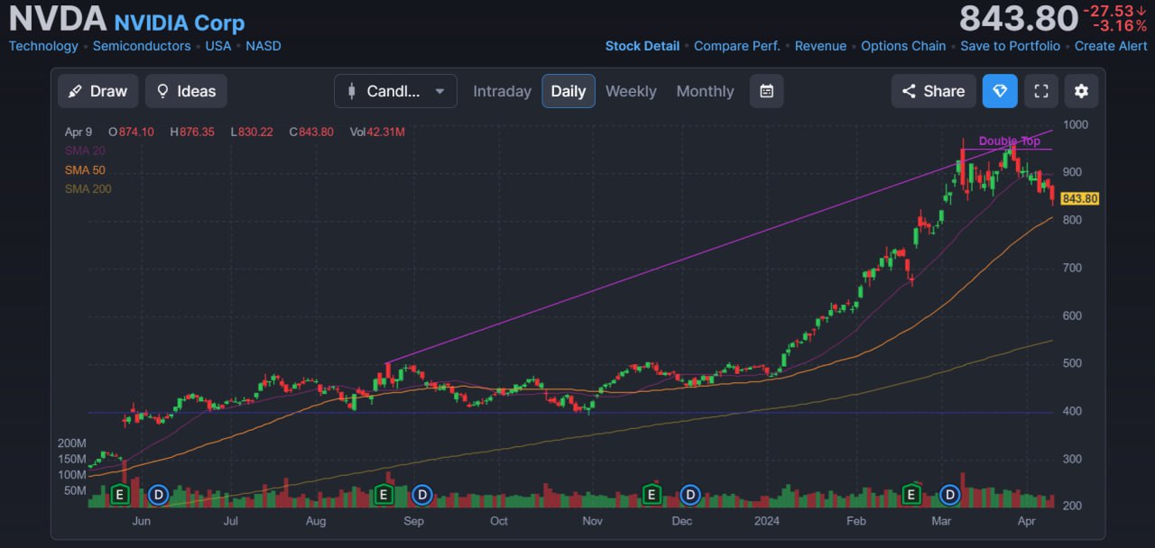The width and height of the screenshot is (1155, 548).
Task: Click the 1000 price axis label
Action: (x=1076, y=124)
